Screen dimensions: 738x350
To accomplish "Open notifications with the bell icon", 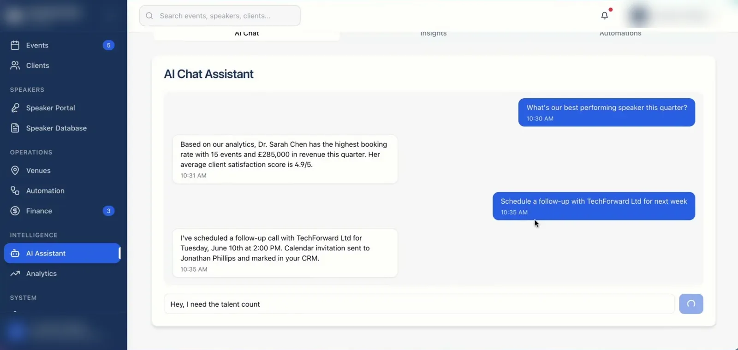I will (x=605, y=16).
